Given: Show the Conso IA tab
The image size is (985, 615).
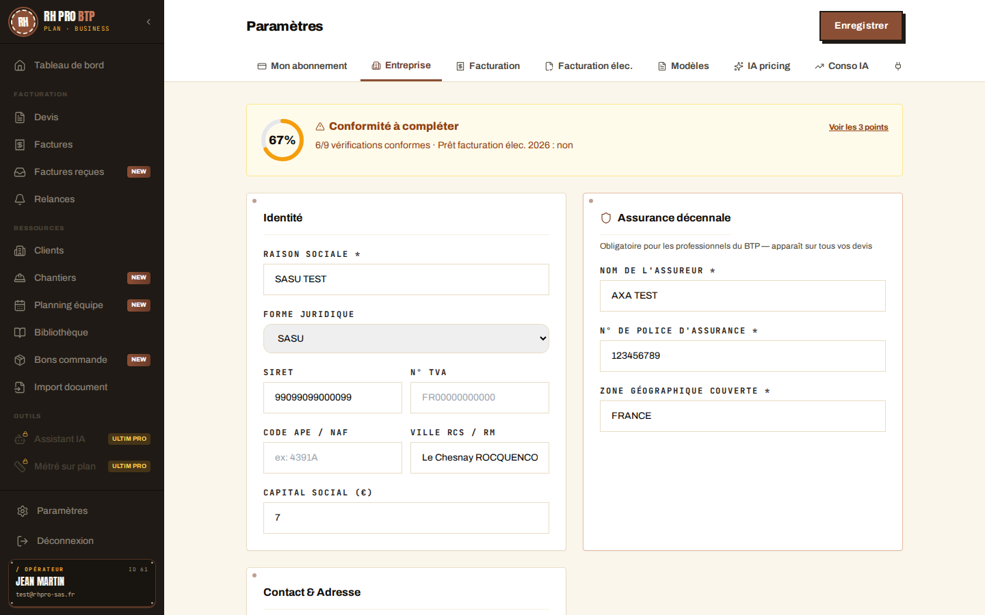Looking at the screenshot, I should [x=841, y=66].
